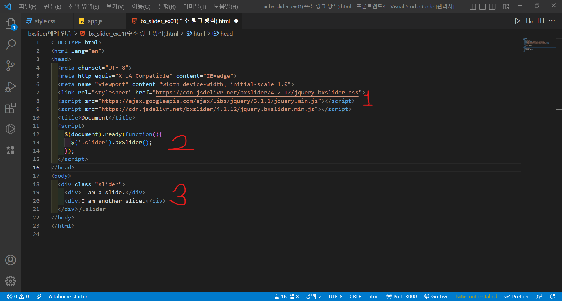Change line ending via CRLF
This screenshot has width=562, height=301.
(355, 296)
